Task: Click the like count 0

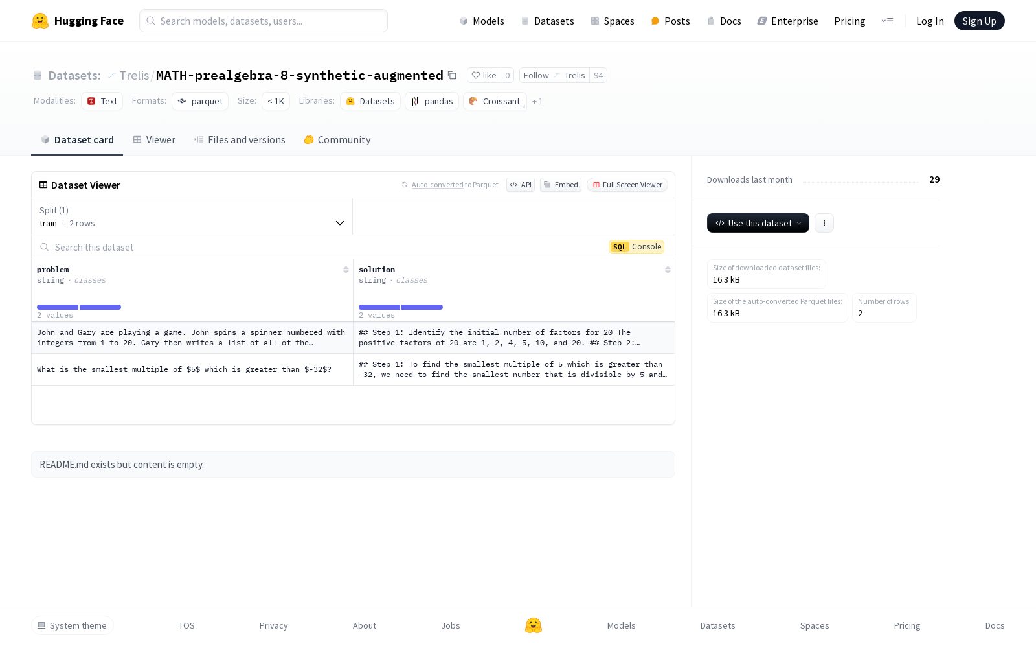Action: tap(508, 75)
